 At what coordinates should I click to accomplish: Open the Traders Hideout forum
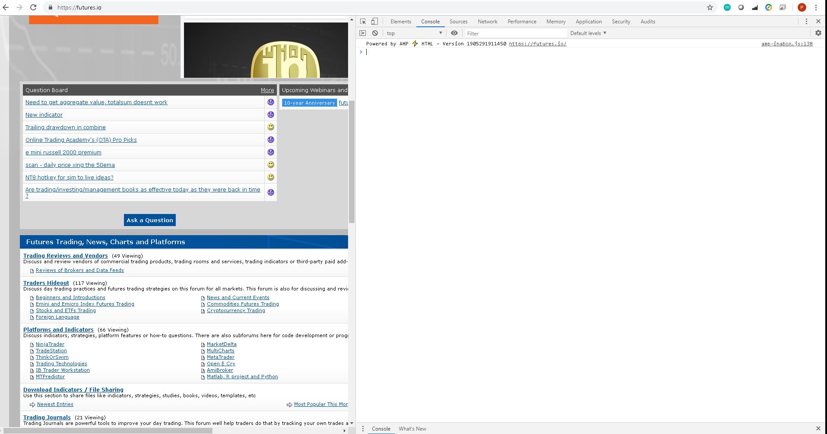point(46,283)
